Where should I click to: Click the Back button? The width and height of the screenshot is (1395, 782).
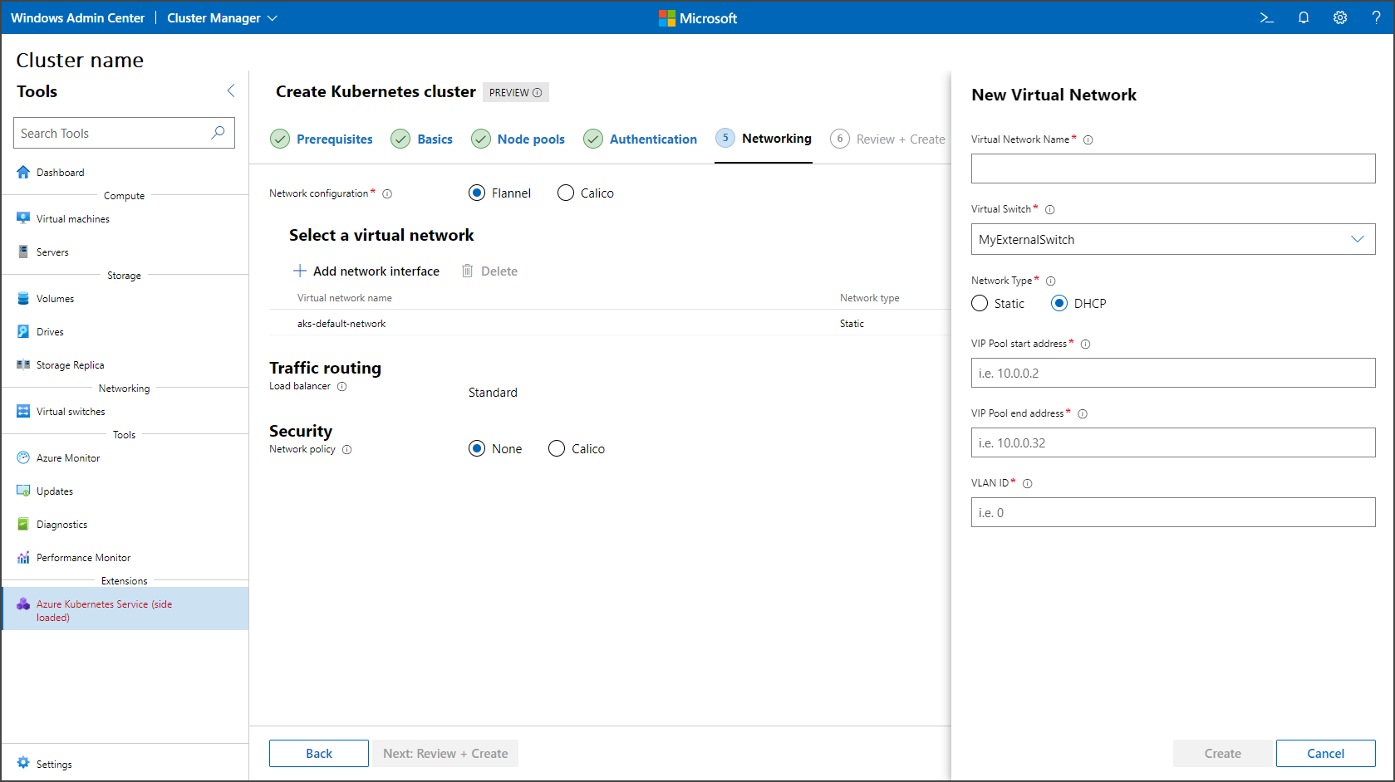tap(318, 754)
